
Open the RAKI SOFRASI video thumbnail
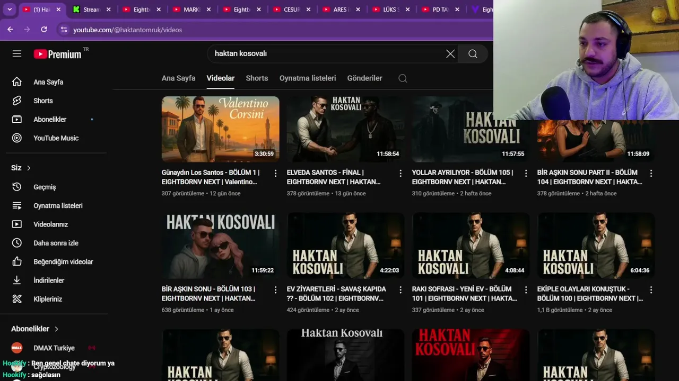point(471,246)
